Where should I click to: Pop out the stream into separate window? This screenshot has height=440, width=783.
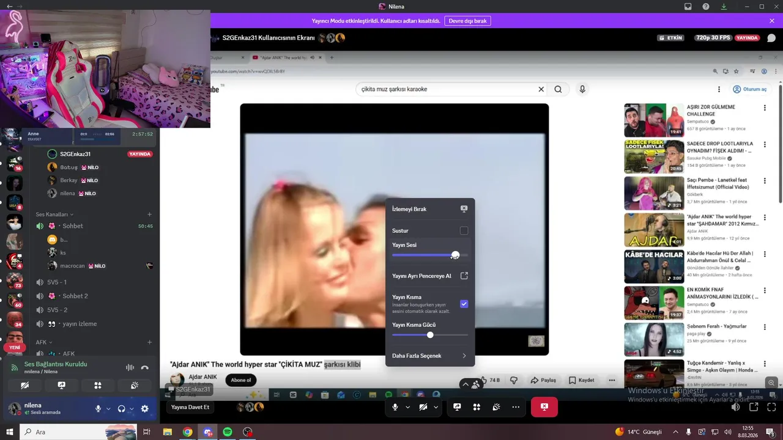point(754,407)
